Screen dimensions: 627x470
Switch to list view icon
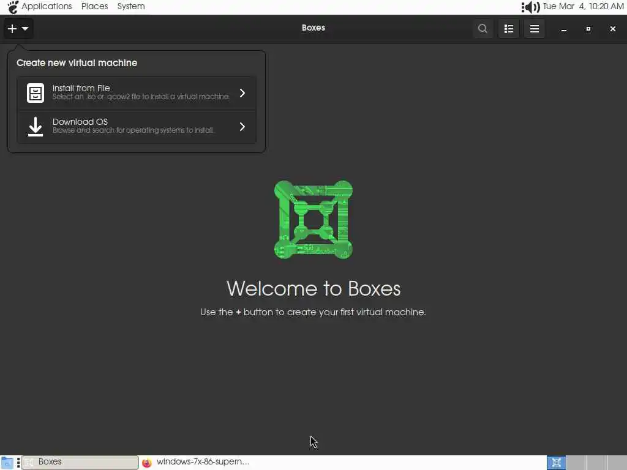pos(509,29)
